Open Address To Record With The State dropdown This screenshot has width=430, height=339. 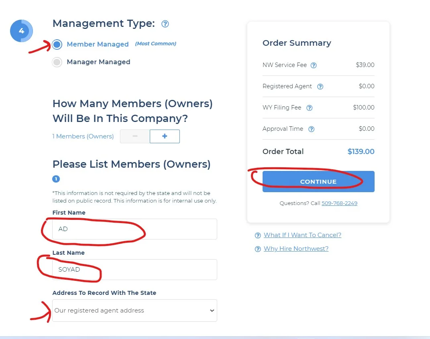(x=135, y=311)
